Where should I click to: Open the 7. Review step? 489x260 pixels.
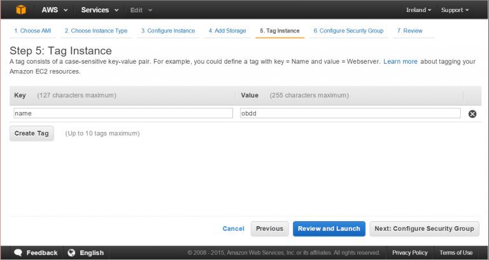click(409, 31)
